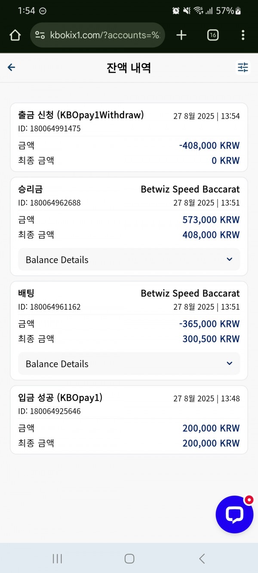
Task: Open the live chat bubble
Action: pyautogui.click(x=234, y=515)
